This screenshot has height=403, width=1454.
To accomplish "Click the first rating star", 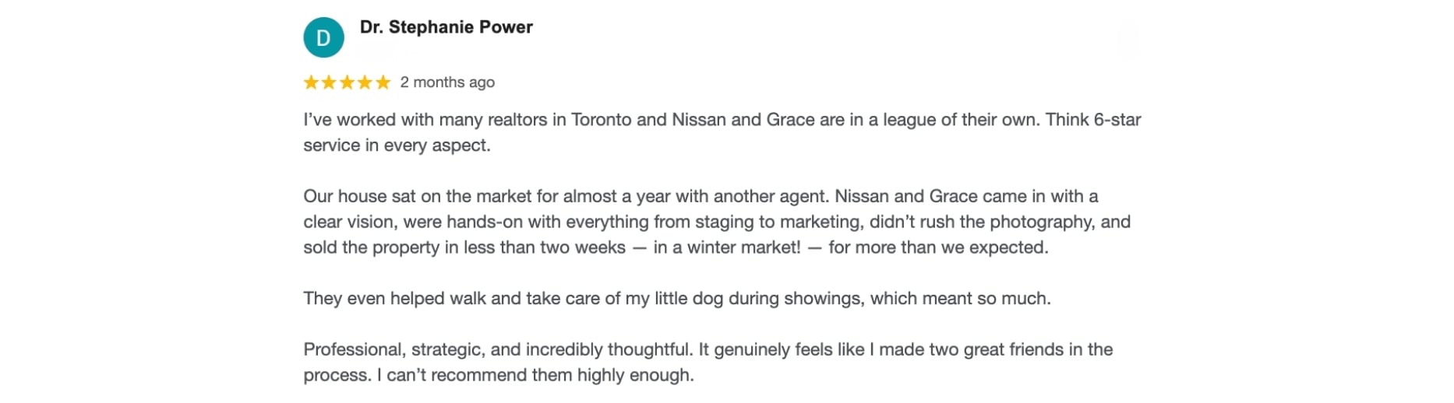I will [311, 82].
